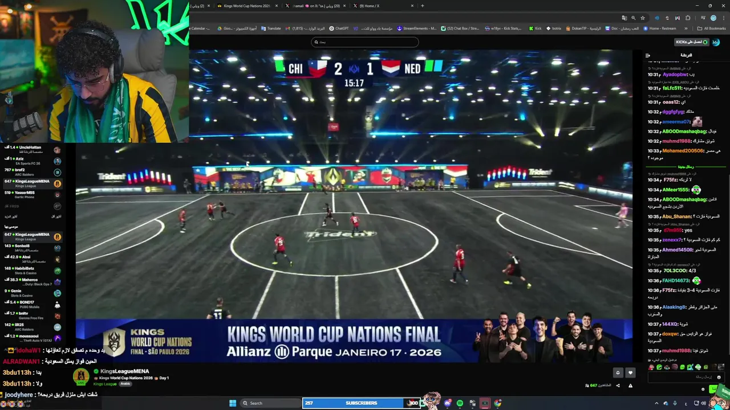Open Google Chrome from the taskbar
Image resolution: width=730 pixels, height=410 pixels.
498,403
